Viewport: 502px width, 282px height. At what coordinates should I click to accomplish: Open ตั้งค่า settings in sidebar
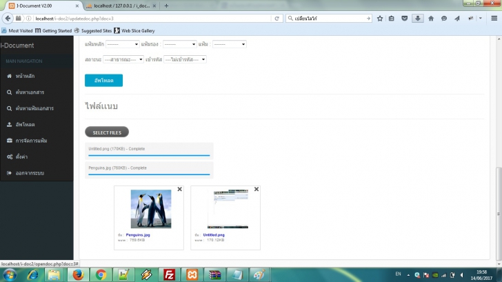(x=21, y=157)
